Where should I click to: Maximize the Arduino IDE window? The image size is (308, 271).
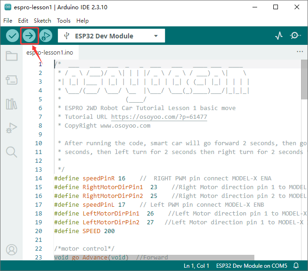[276, 7]
